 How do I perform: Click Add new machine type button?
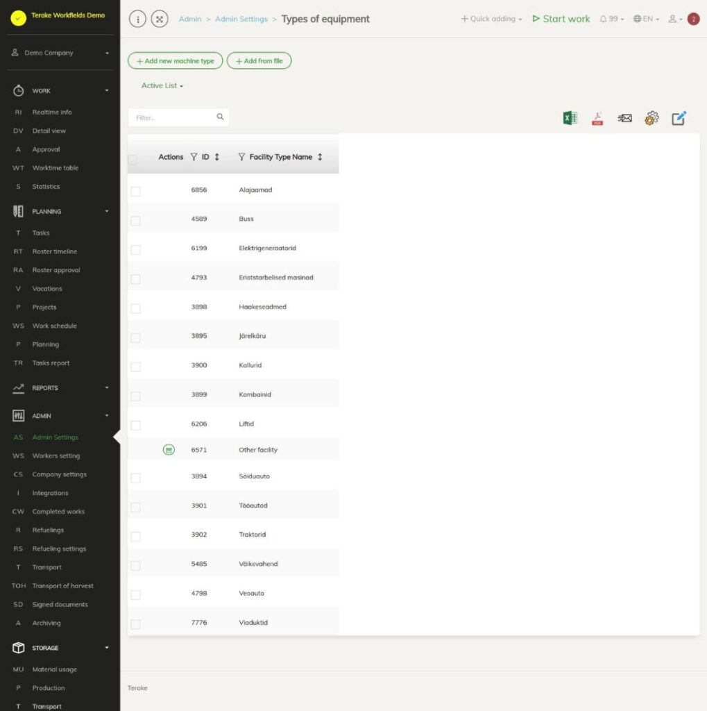(x=176, y=61)
